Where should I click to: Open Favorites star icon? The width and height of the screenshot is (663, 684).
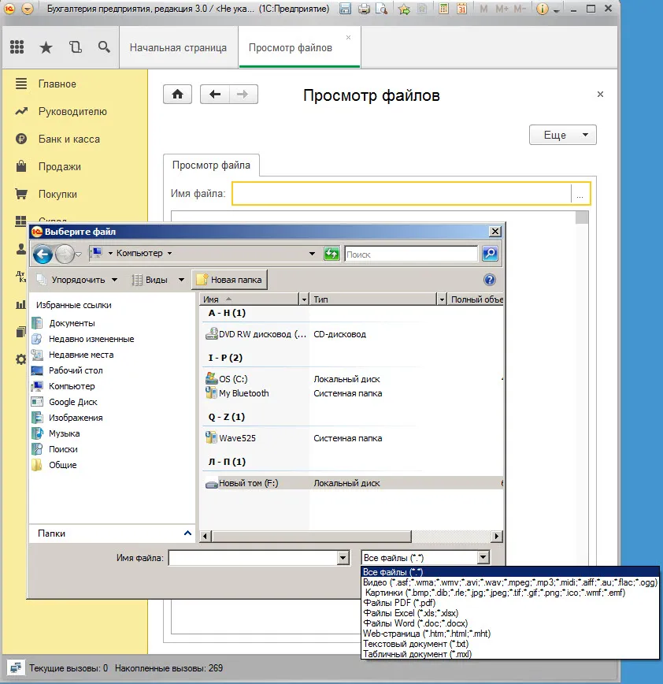pos(46,47)
